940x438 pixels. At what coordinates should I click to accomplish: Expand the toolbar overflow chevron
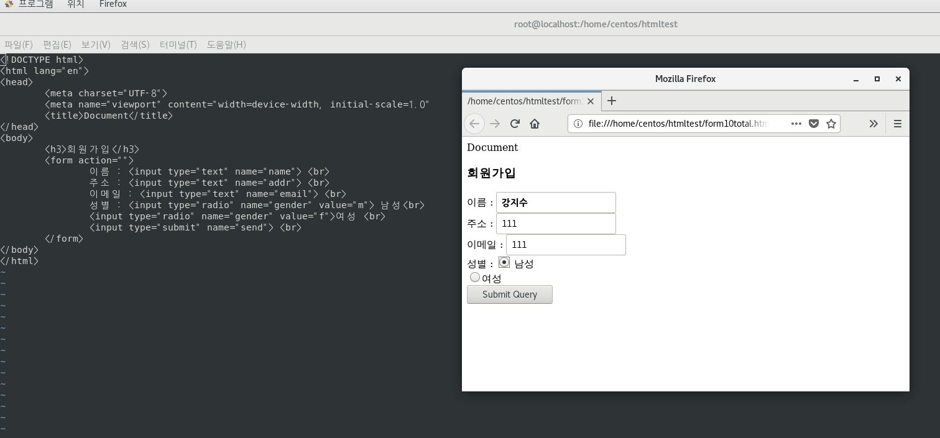pos(873,124)
